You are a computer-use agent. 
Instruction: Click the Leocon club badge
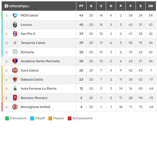15,25
